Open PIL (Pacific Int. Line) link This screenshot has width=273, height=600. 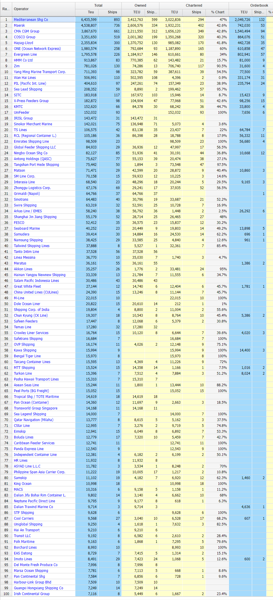[30, 84]
